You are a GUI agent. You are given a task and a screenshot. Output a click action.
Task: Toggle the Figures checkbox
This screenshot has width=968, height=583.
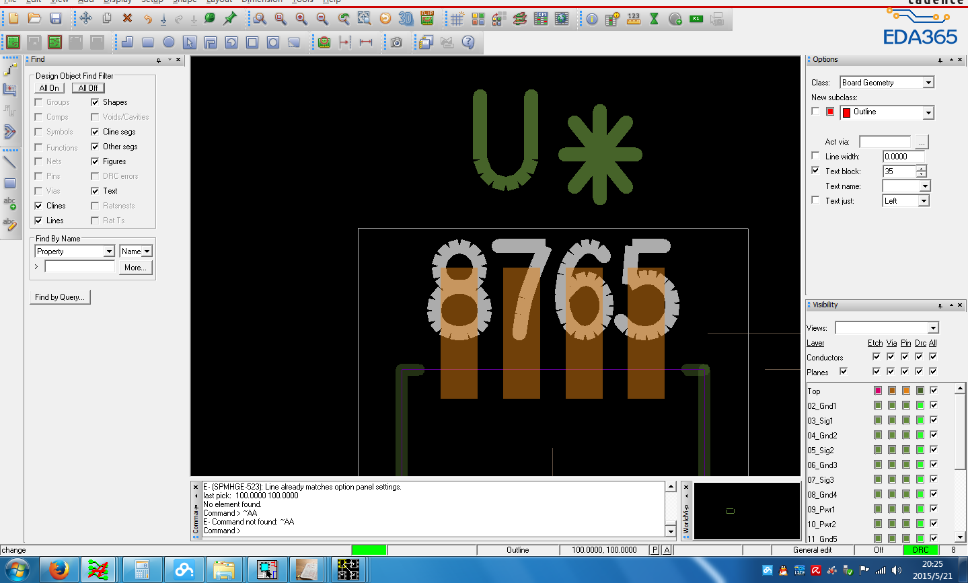pos(95,161)
